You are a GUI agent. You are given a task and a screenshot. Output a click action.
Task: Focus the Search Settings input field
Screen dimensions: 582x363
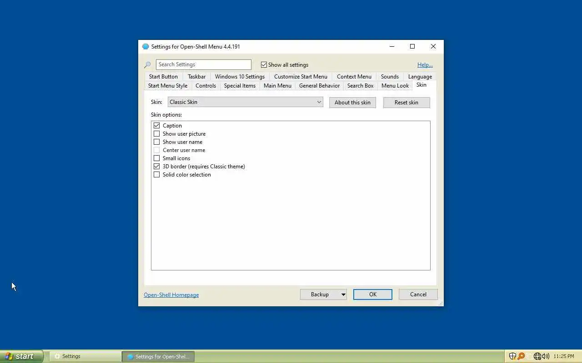[x=203, y=64]
